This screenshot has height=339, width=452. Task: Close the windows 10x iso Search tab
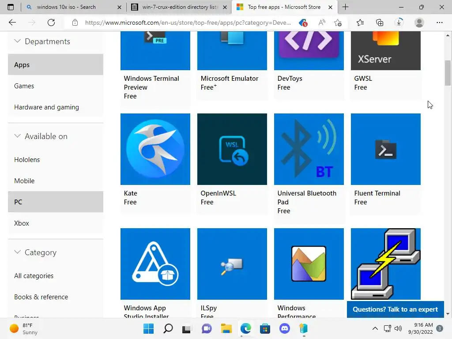[119, 7]
